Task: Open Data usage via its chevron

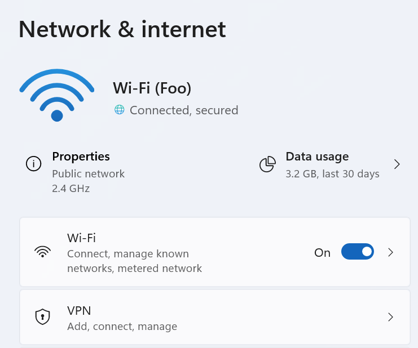Action: (x=397, y=164)
